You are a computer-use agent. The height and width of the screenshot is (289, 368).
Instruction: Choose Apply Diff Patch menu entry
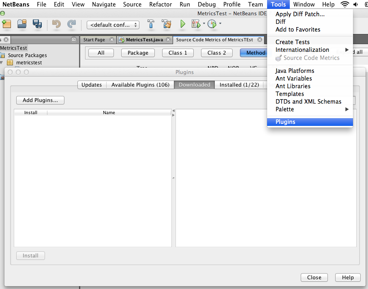(x=310, y=14)
